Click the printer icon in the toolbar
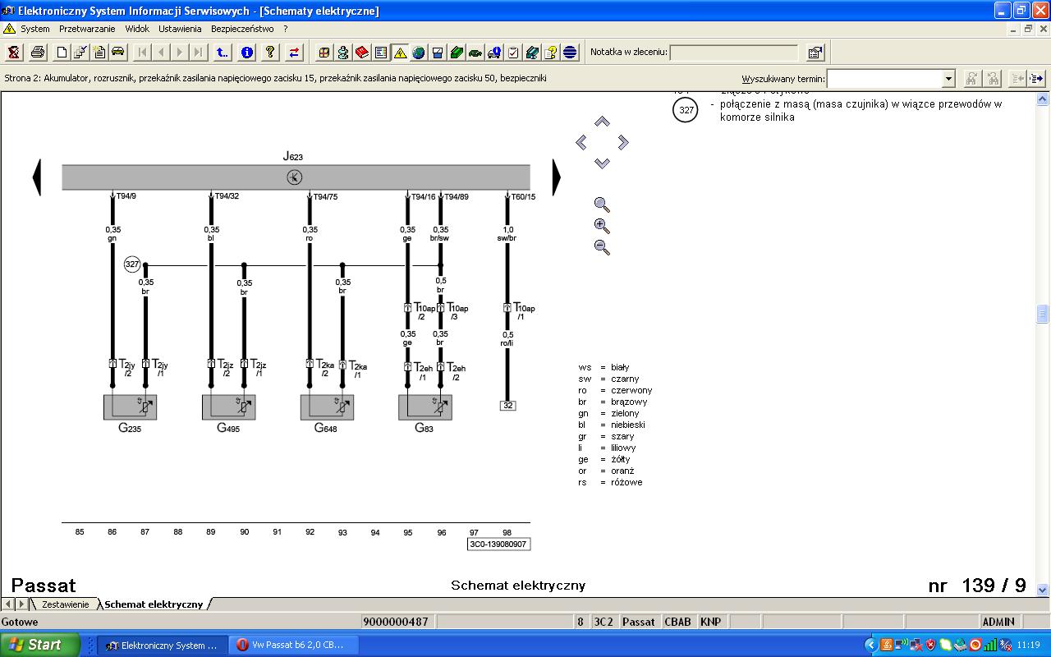This screenshot has width=1051, height=657. tap(38, 53)
